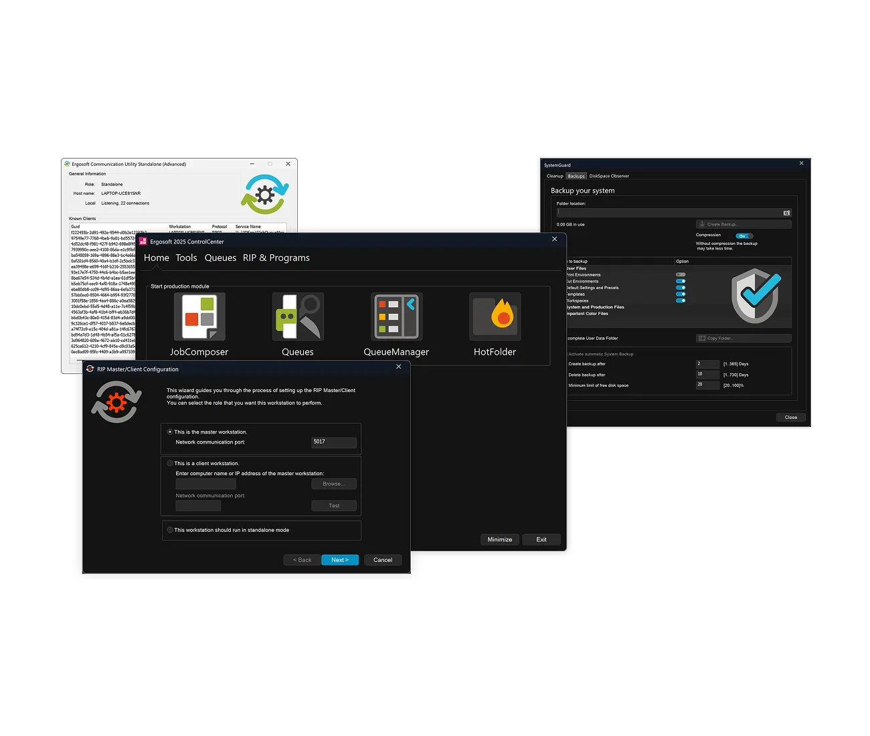Image resolution: width=870 pixels, height=736 pixels.
Task: Switch to the Tools tab
Action: point(187,258)
